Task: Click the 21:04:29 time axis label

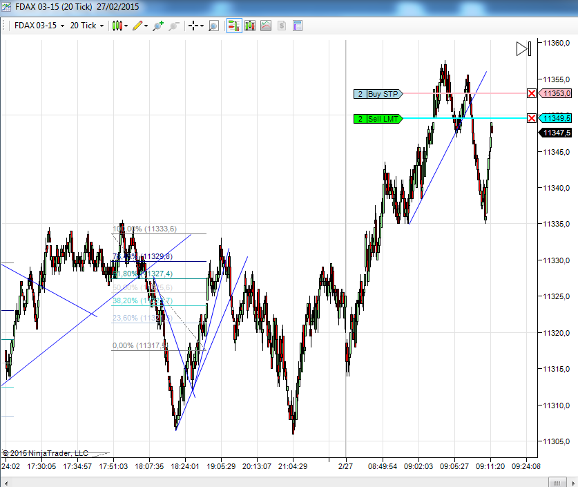Action: point(293,466)
